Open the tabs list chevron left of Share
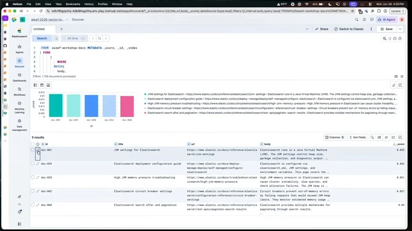The width and height of the screenshot is (412, 231). point(307,29)
